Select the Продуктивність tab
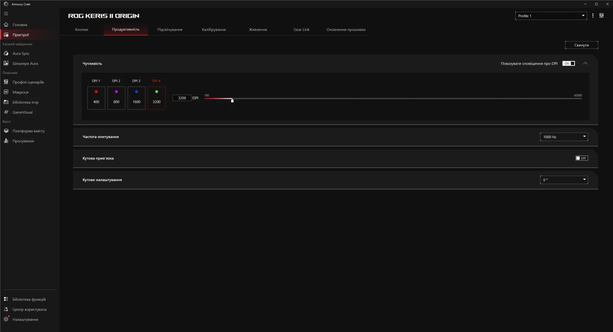The width and height of the screenshot is (613, 332). pos(126,29)
